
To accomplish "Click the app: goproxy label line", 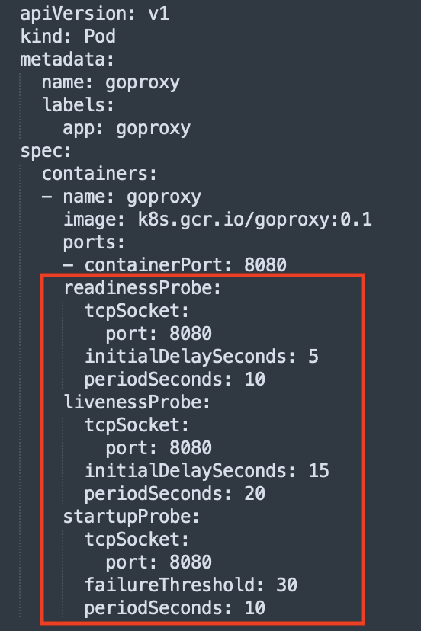I will (127, 129).
